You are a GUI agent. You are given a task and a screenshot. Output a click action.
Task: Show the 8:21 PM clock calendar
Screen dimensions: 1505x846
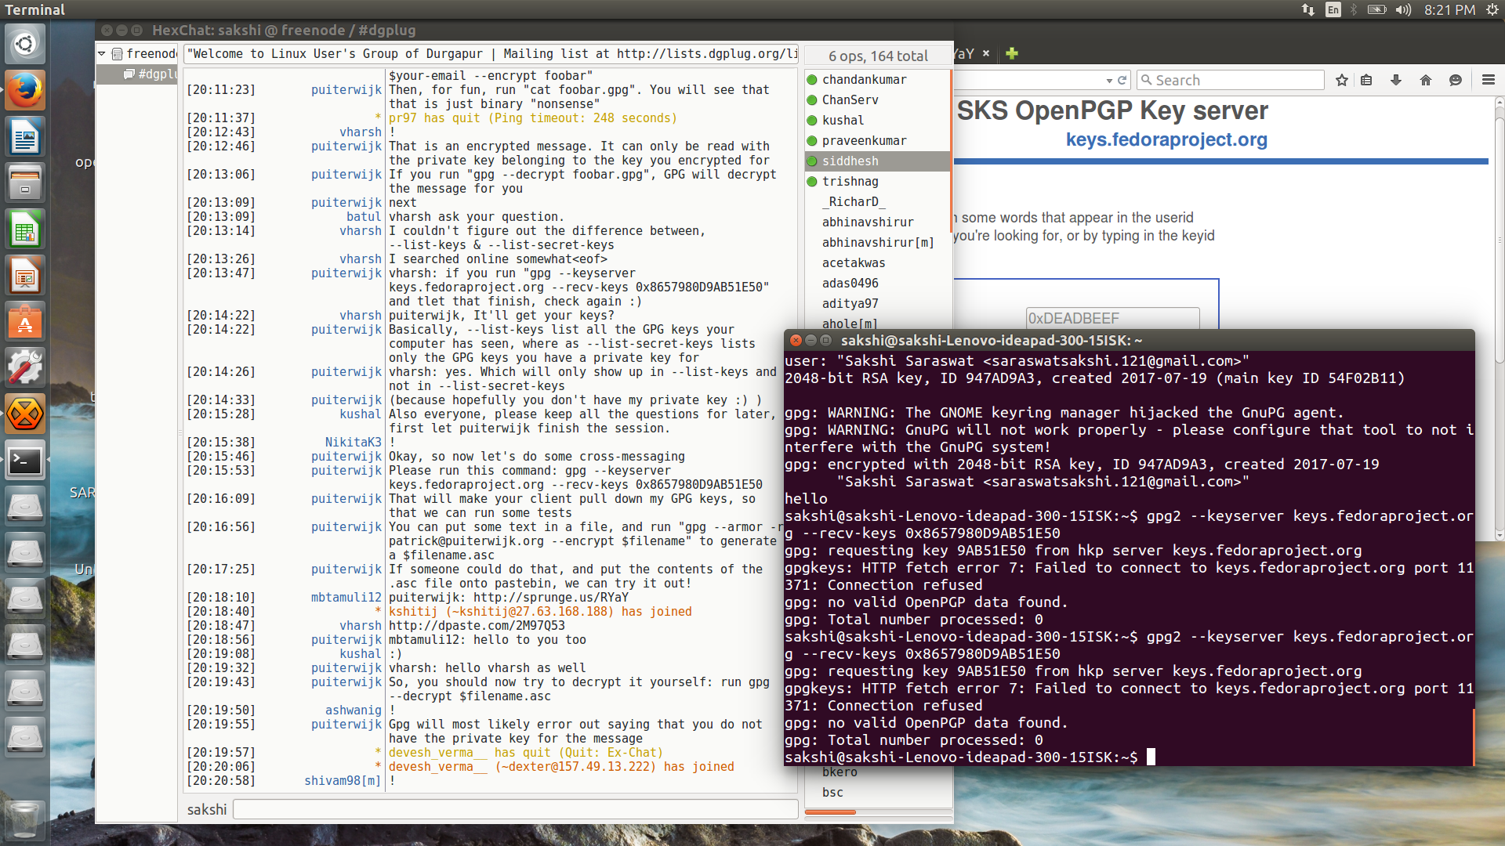point(1450,9)
